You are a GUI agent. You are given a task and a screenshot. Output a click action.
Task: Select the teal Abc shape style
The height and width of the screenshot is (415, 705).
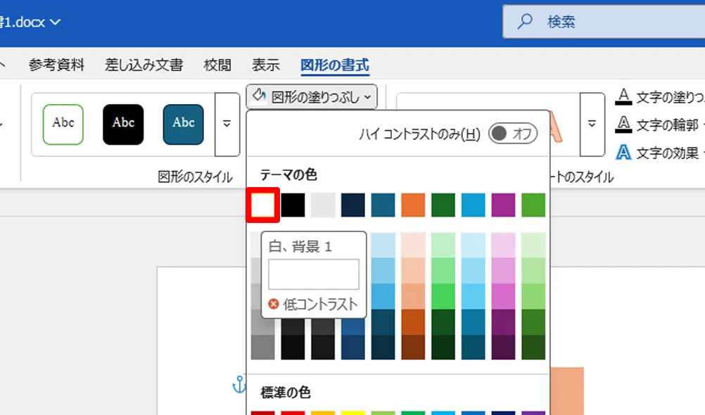click(184, 124)
